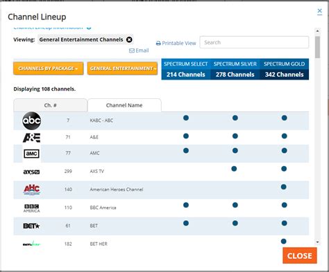
Task: Click the BBC America channel name
Action: point(103,208)
